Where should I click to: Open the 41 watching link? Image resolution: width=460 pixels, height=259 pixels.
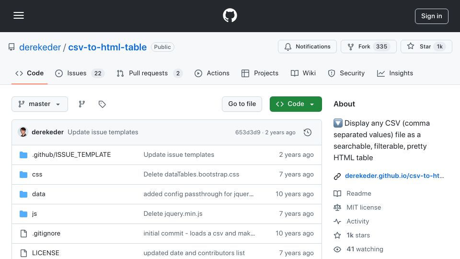tap(365, 249)
